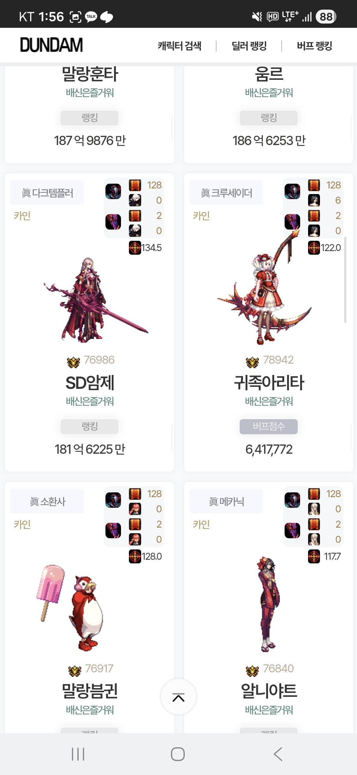This screenshot has height=775, width=357.
Task: Tap the purple dragon icon on 귀족아리타 card
Action: coord(292,222)
